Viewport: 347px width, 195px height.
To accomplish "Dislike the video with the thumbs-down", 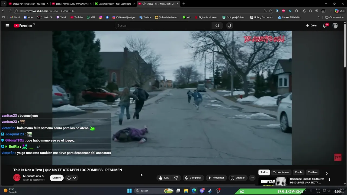I will pyautogui.click(x=176, y=178).
